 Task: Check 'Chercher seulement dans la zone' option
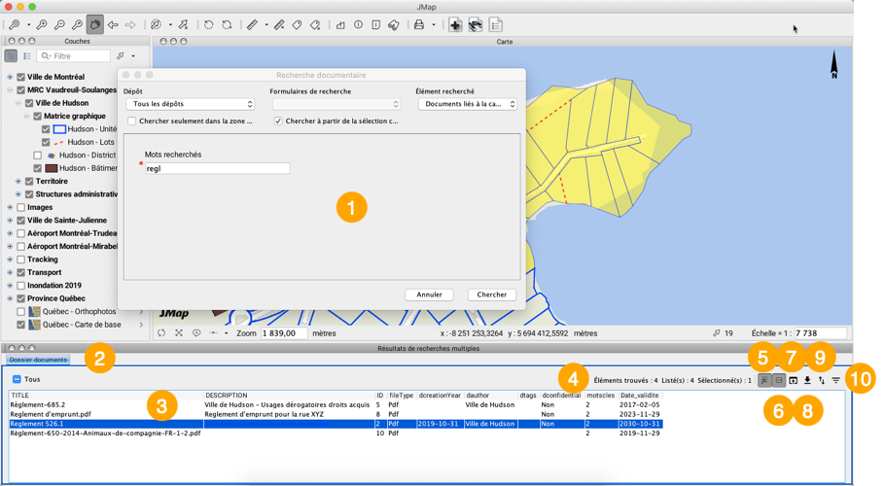click(131, 121)
